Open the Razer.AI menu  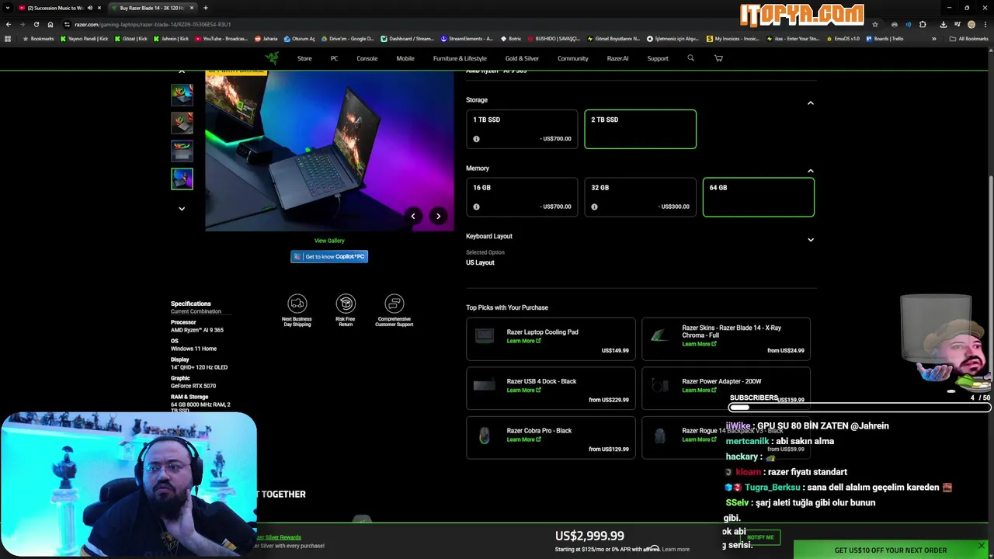[617, 58]
